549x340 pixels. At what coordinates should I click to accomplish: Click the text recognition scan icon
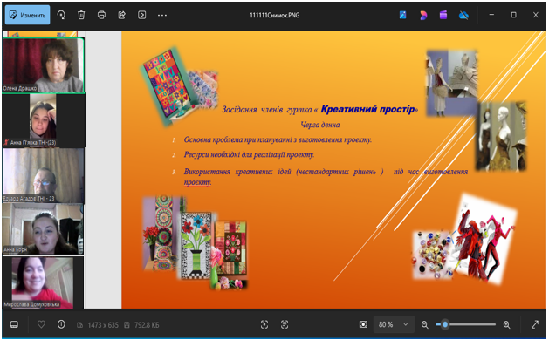[x=285, y=324]
